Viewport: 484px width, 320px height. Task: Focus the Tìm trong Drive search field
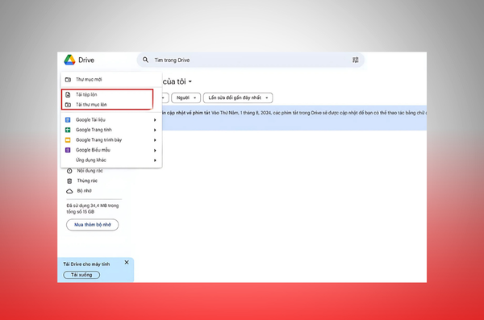tap(251, 60)
